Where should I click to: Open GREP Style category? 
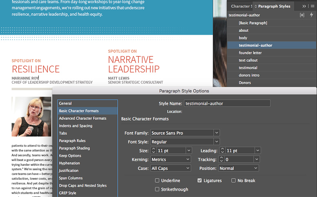87,193
